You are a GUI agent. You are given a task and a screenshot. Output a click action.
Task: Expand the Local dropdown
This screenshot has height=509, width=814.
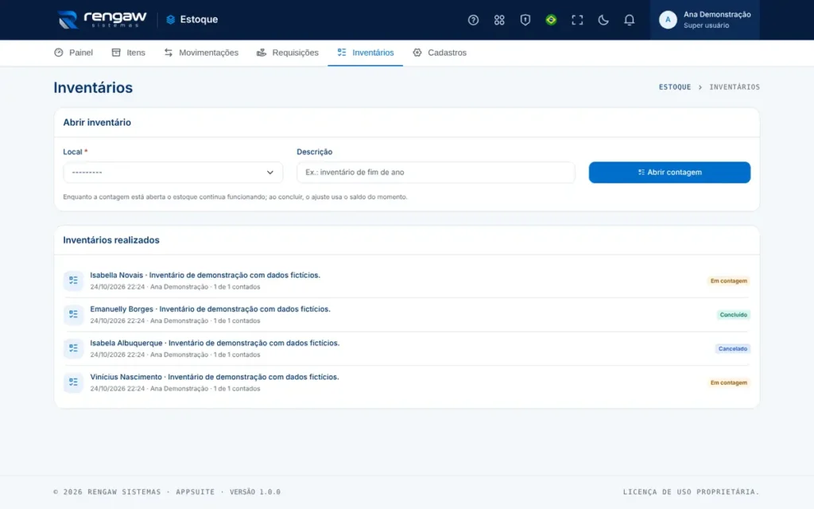point(172,173)
